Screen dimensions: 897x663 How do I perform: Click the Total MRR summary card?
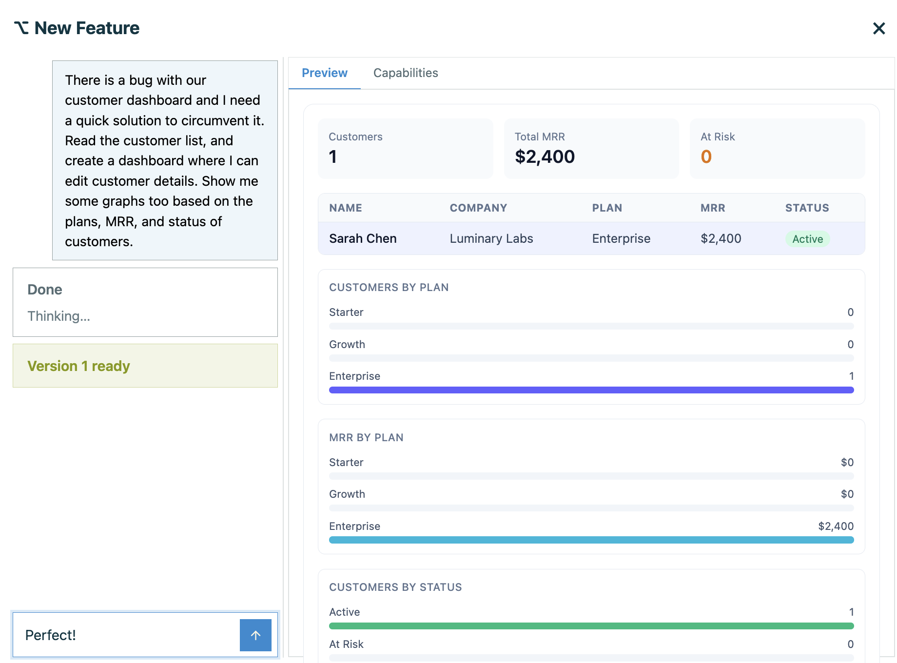coord(591,149)
